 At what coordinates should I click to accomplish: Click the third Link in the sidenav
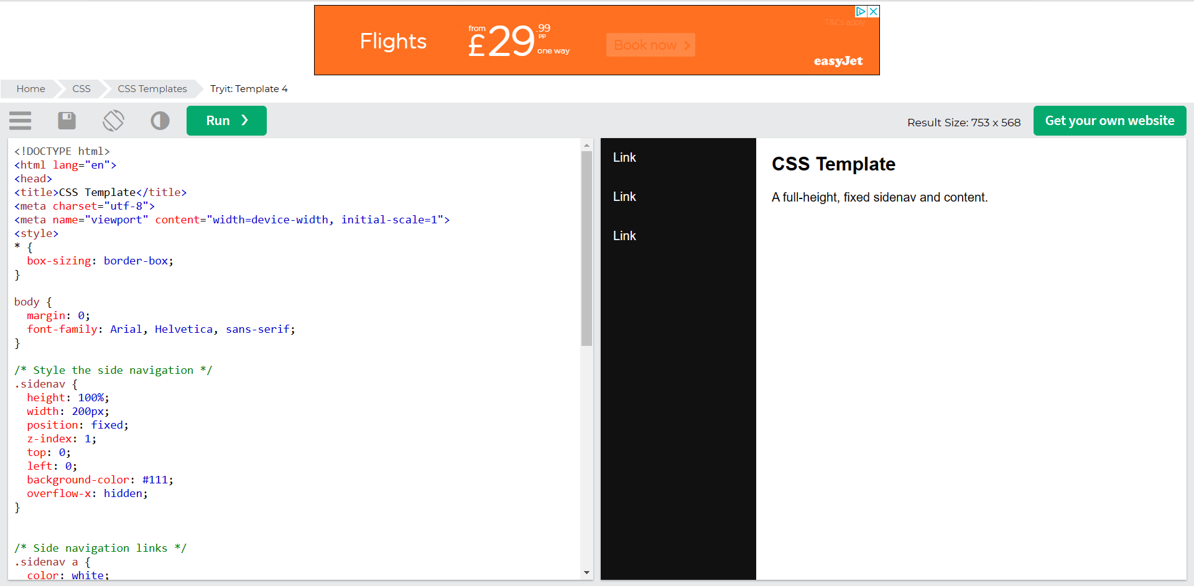coord(624,236)
